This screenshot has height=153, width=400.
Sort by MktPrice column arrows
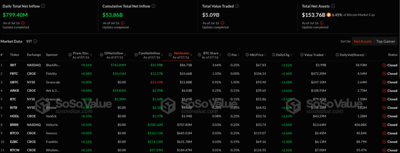[x=266, y=55]
